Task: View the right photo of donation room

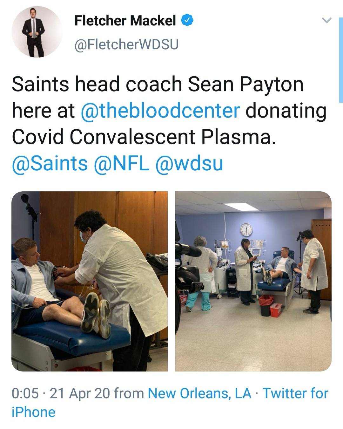Action: tap(253, 281)
